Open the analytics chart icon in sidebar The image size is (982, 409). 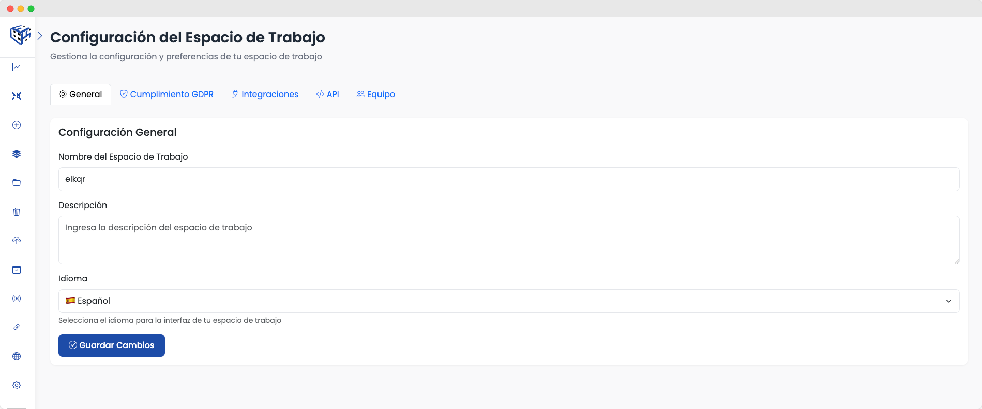pos(17,67)
